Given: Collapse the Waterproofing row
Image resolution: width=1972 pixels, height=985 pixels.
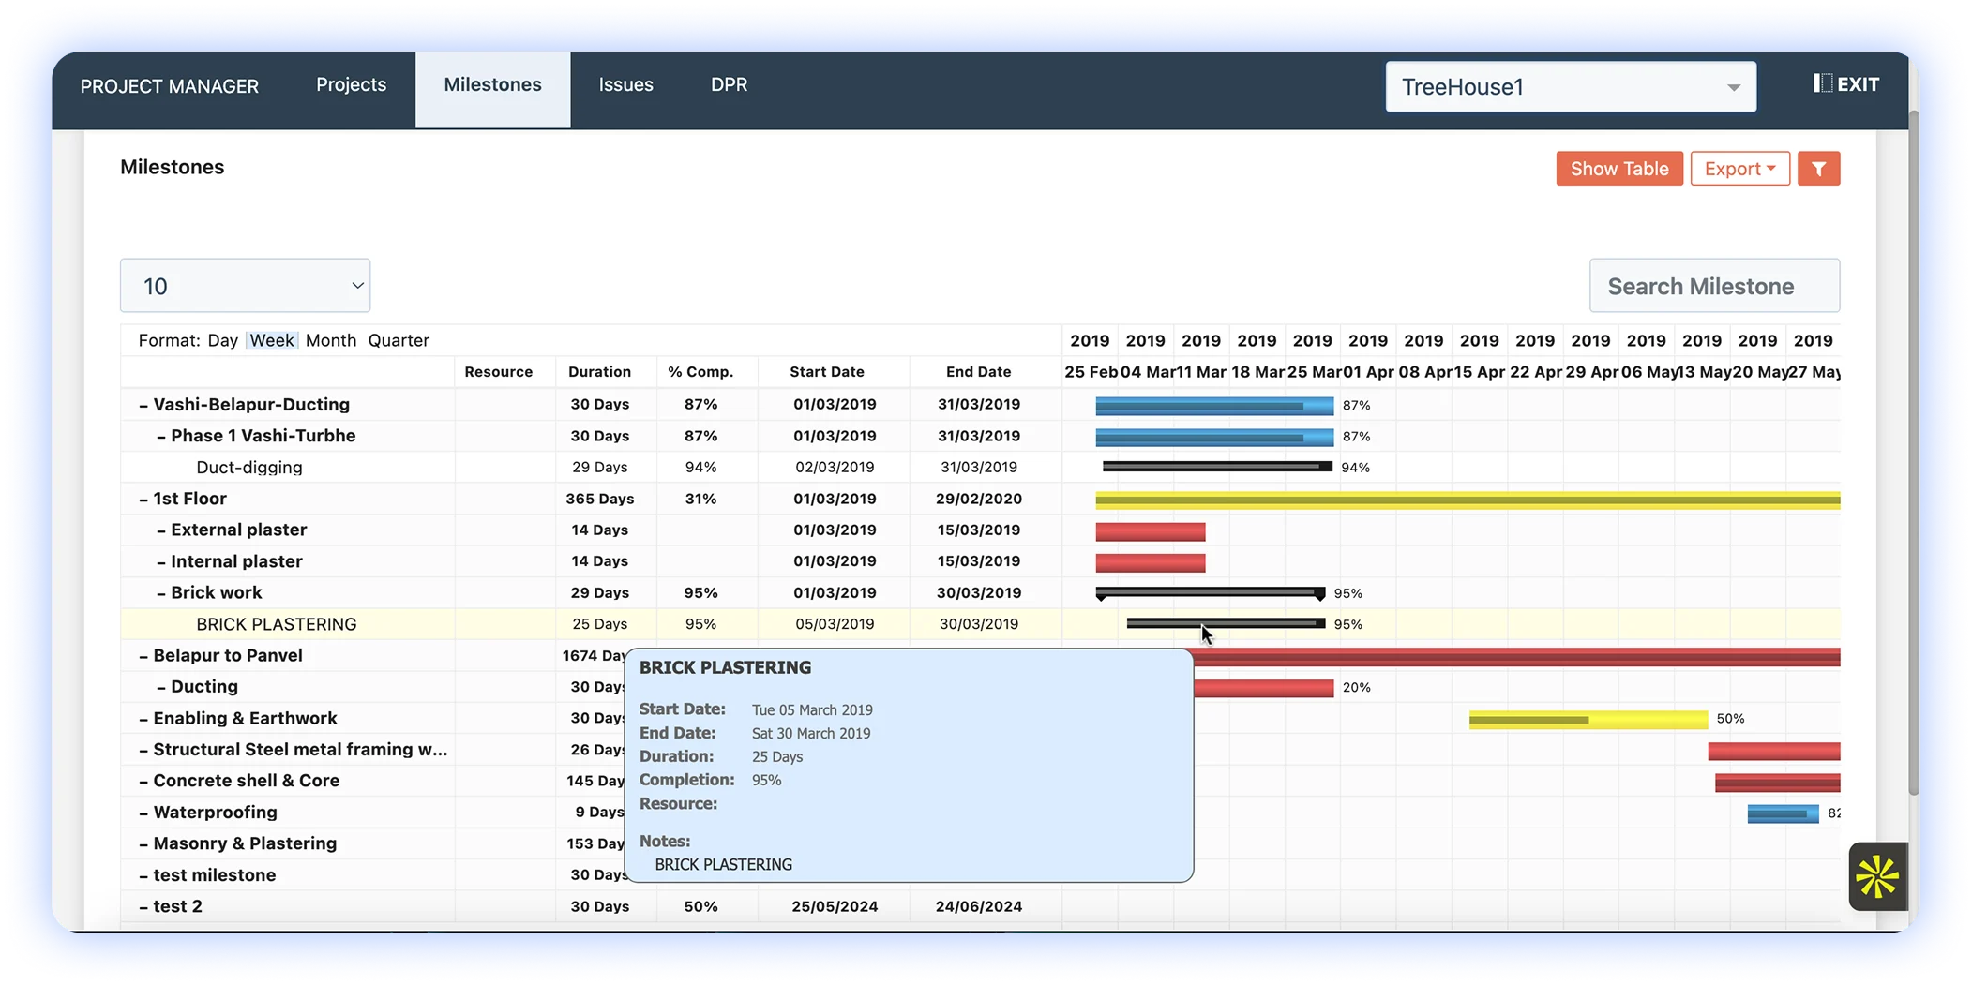Looking at the screenshot, I should (x=143, y=813).
